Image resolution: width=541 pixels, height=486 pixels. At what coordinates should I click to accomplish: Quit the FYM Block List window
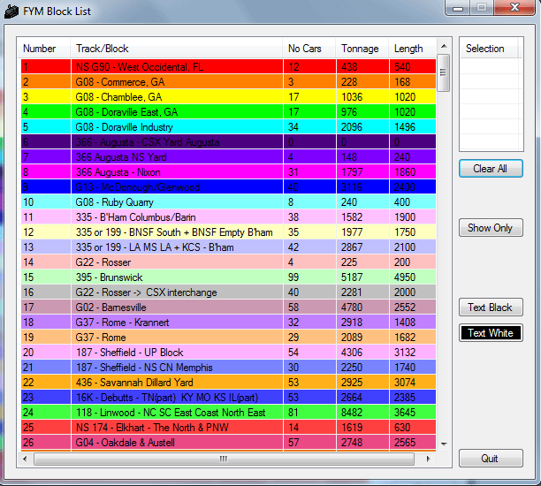(x=491, y=459)
